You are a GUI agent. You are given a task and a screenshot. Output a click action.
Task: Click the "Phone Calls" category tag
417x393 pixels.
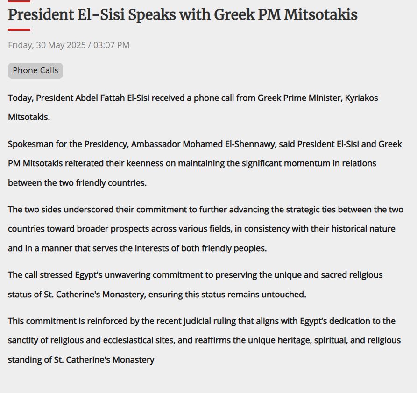tap(35, 70)
